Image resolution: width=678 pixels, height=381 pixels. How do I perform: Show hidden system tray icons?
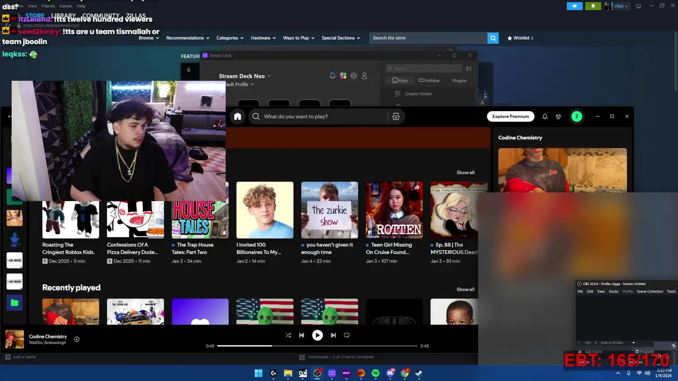(x=618, y=373)
